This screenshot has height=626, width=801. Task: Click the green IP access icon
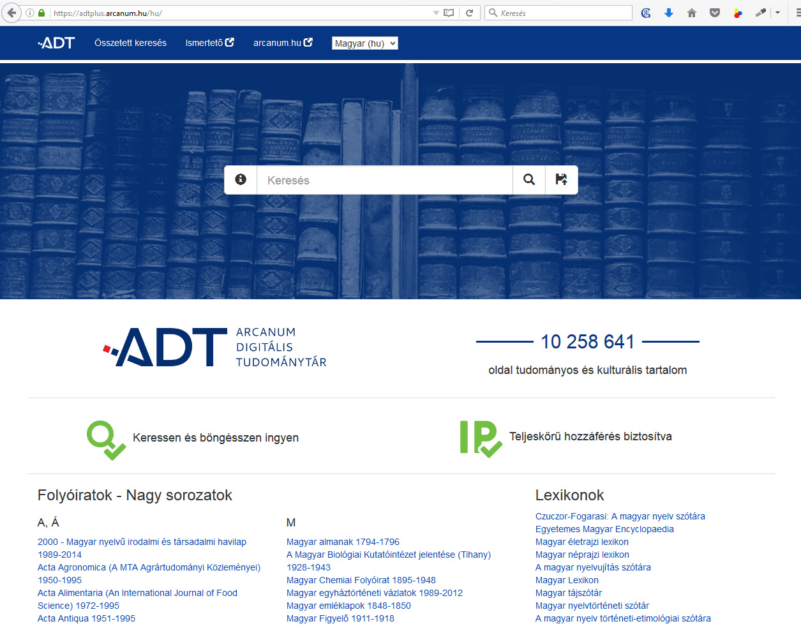coord(481,438)
